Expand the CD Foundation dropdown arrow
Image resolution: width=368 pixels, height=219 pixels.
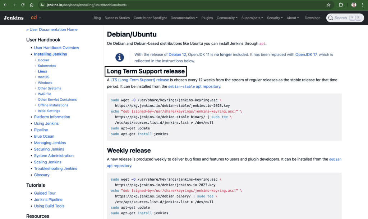point(40,18)
